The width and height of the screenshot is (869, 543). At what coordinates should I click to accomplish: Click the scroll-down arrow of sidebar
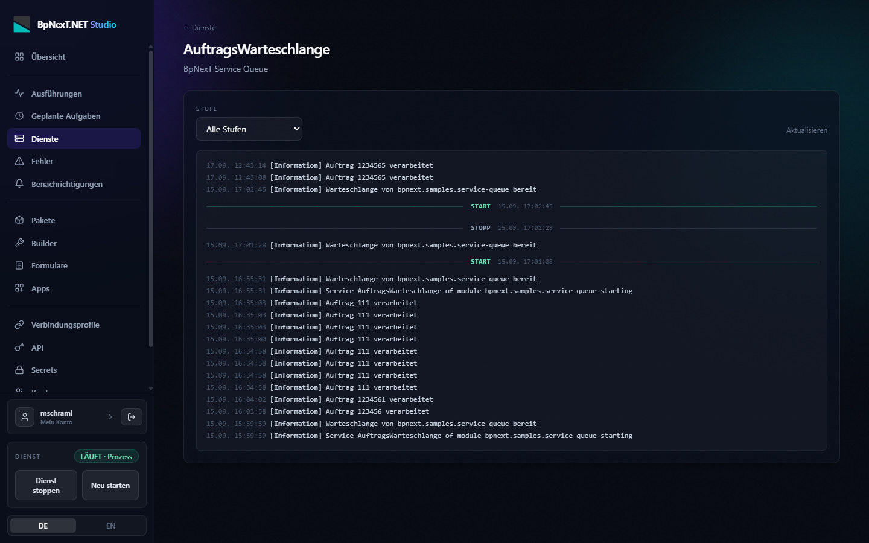click(151, 389)
